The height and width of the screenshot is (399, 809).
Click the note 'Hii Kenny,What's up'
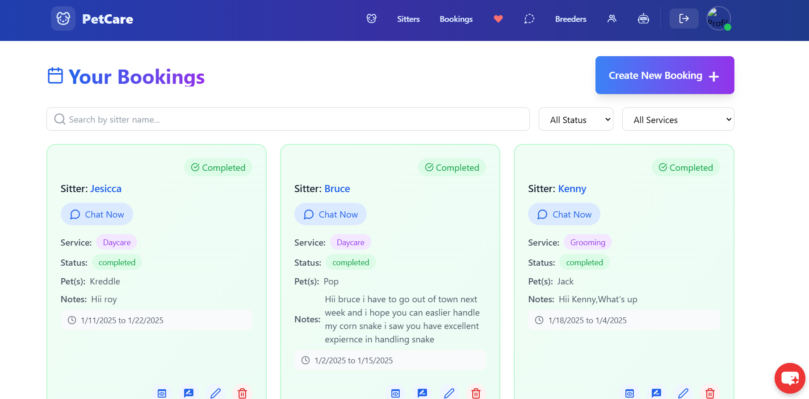coord(598,299)
